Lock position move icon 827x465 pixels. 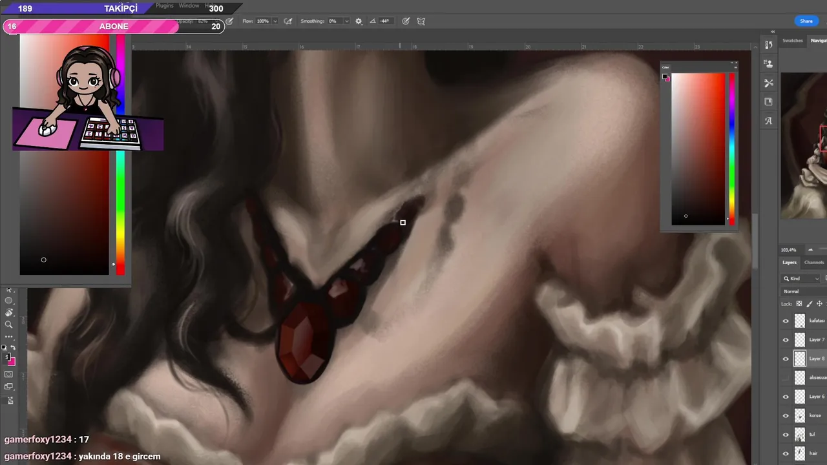(x=820, y=304)
